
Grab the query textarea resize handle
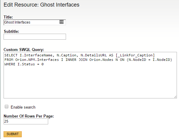[x=175, y=97]
